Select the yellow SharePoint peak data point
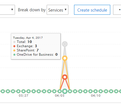The height and width of the screenshot is (104, 121). [x=65, y=58]
